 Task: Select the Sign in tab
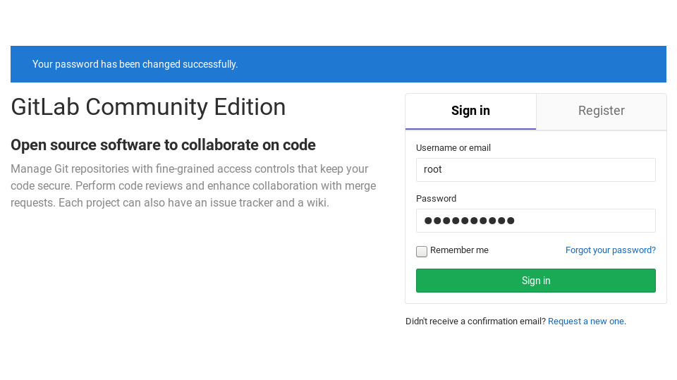point(470,111)
